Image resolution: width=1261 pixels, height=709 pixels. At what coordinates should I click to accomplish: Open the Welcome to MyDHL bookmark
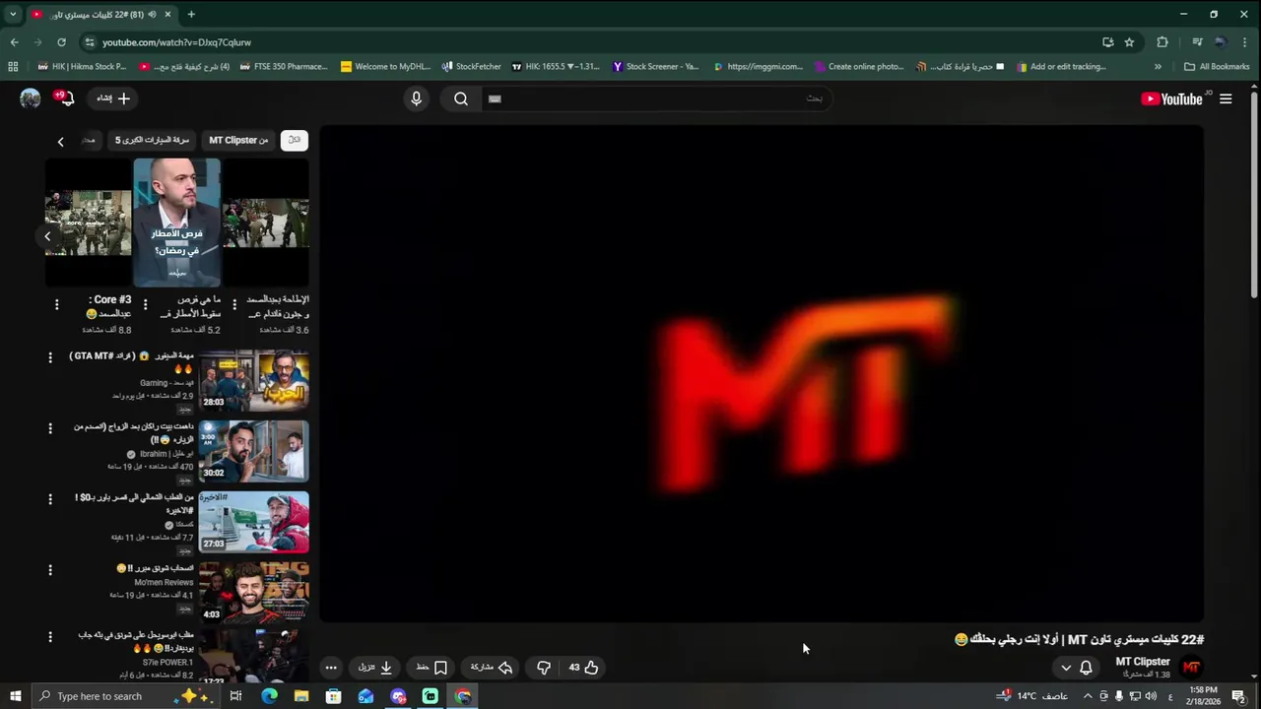click(x=384, y=67)
